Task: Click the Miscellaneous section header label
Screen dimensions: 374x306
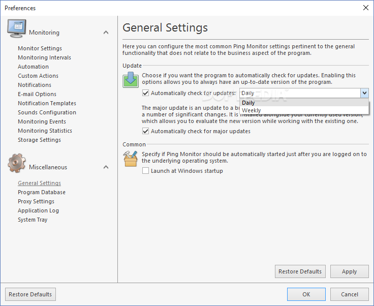Action: point(48,167)
